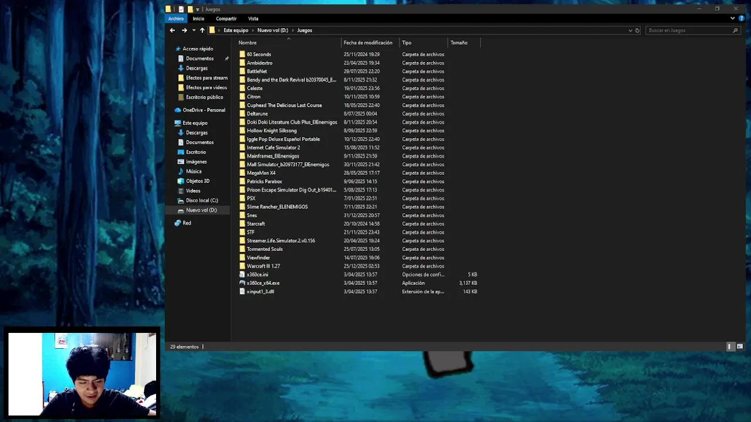This screenshot has height=422, width=751.
Task: Switch to large icons view in status bar
Action: 739,346
